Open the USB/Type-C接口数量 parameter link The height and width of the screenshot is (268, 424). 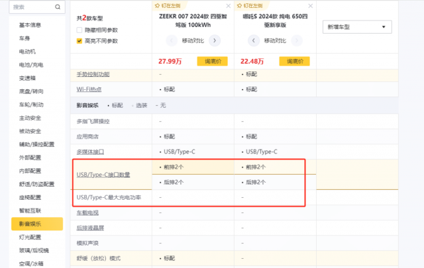coord(103,175)
